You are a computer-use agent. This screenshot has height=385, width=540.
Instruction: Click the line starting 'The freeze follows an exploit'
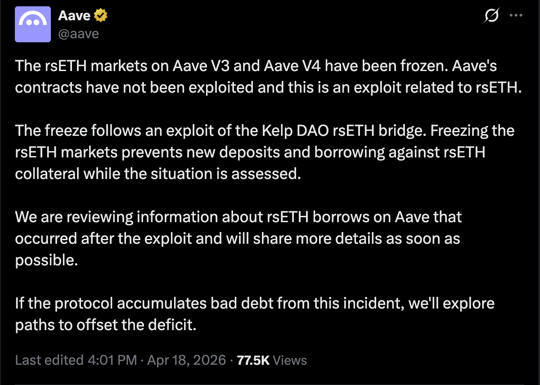point(265,131)
